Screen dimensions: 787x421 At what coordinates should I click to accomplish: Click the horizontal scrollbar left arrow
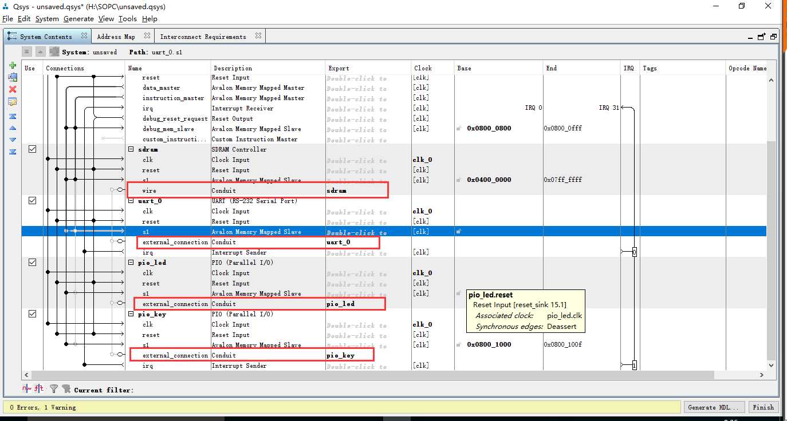26,375
